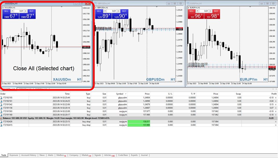278x158 pixels.
Task: Minimize the GBPUSDm,H1 chart window
Action: point(169,3)
